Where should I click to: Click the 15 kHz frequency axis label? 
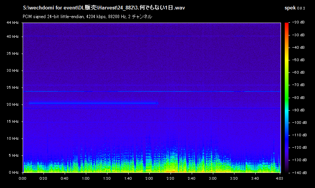click(12, 122)
